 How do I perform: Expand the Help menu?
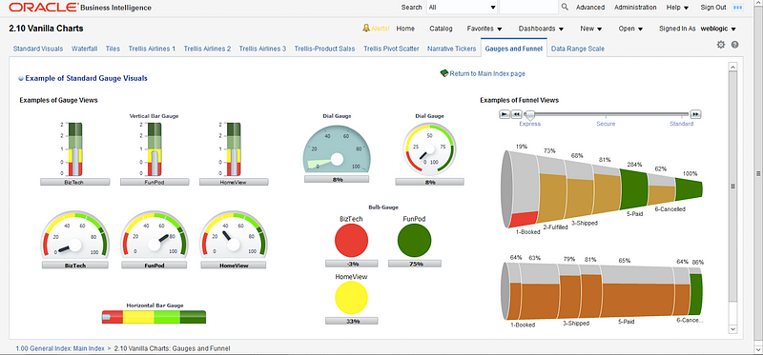coord(677,8)
